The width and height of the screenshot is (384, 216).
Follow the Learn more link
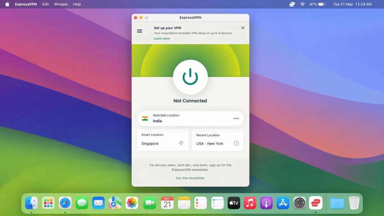click(x=162, y=38)
